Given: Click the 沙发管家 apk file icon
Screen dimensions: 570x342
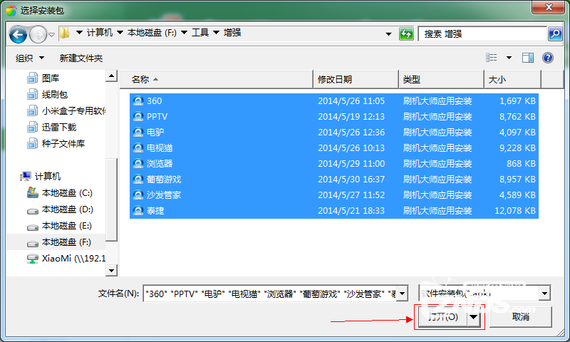Looking at the screenshot, I should 138,195.
